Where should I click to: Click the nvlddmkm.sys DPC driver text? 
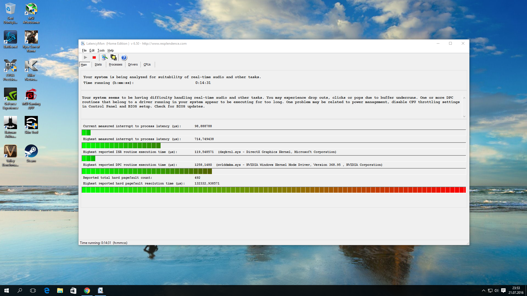pos(299,165)
